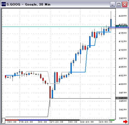Click the 42000 price axis label
129x125 pixels.
[122, 16]
